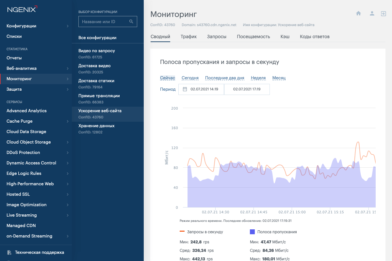Switch to the Сводный tab

[x=160, y=37]
